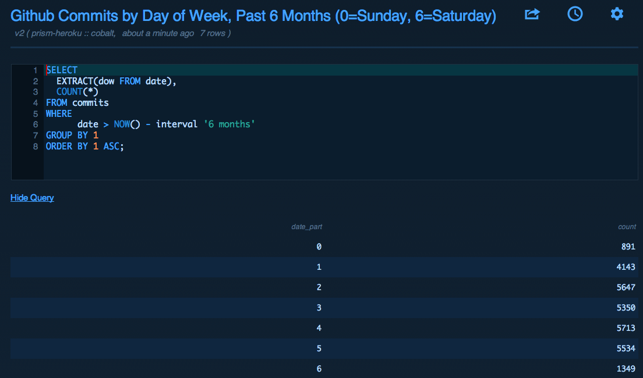
Task: Click line number 8 in the gutter
Action: tap(36, 147)
